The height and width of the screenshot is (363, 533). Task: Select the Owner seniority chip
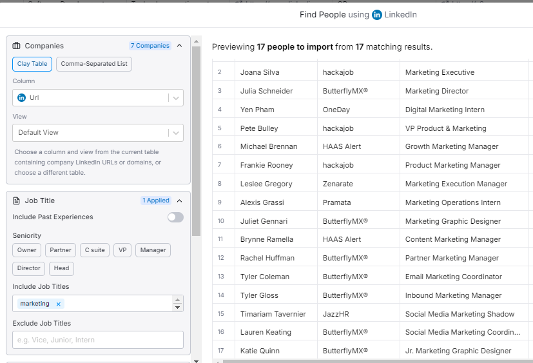pyautogui.click(x=27, y=250)
